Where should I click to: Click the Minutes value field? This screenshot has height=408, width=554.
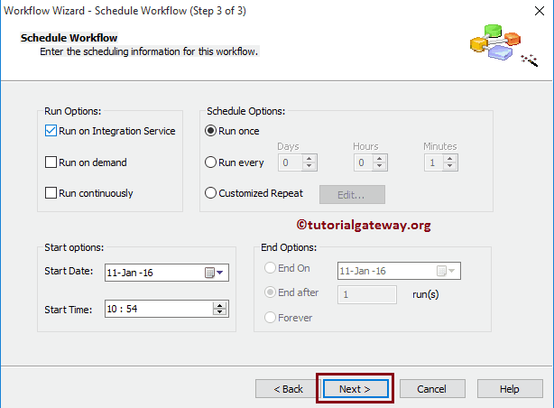coord(434,162)
